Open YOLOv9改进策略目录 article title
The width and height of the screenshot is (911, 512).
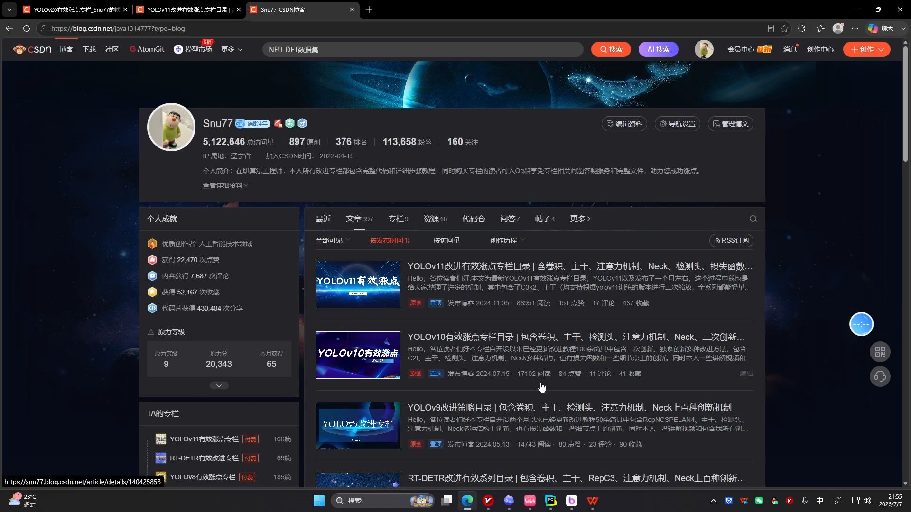pos(569,408)
